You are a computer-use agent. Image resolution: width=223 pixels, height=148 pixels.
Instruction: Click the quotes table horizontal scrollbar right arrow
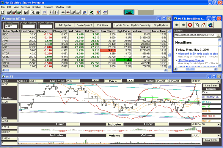pos(166,70)
